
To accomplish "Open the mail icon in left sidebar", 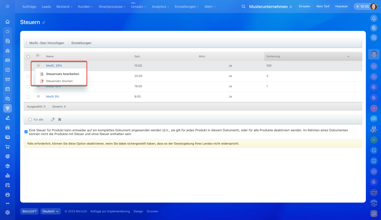I will (x=7, y=79).
